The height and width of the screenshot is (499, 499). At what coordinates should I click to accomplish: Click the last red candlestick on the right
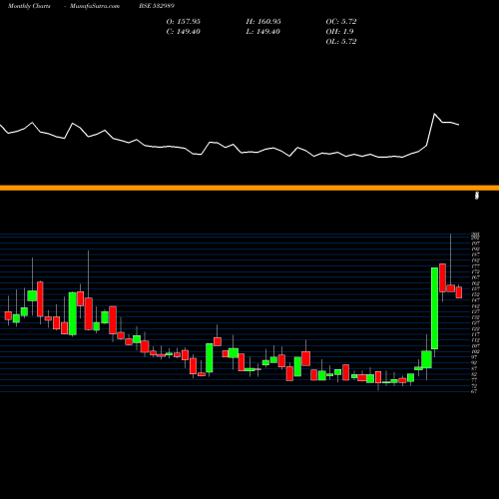tap(459, 292)
